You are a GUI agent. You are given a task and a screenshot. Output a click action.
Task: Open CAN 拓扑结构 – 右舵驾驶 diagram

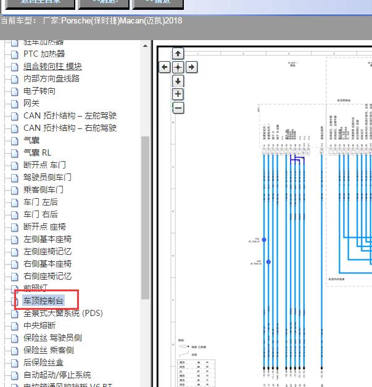point(70,128)
